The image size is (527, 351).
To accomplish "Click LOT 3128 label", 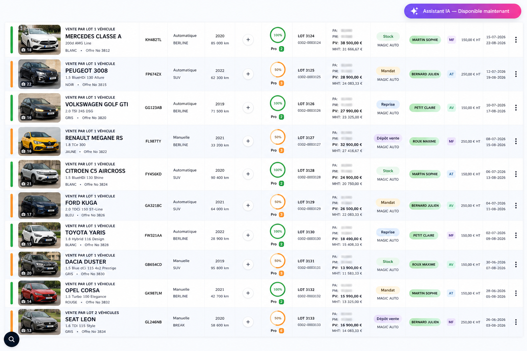I will [306, 170].
